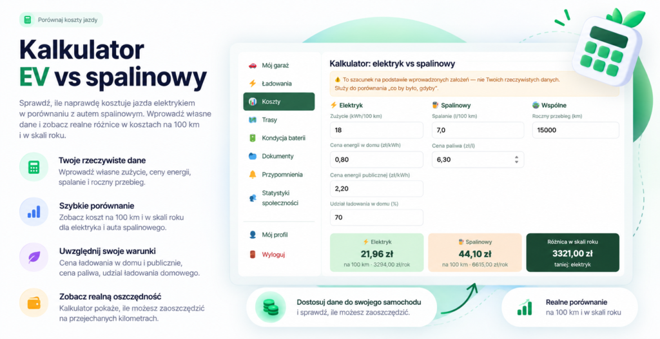660x339 pixels.
Task: Click the warning triangle icon in the notice
Action: click(x=338, y=79)
